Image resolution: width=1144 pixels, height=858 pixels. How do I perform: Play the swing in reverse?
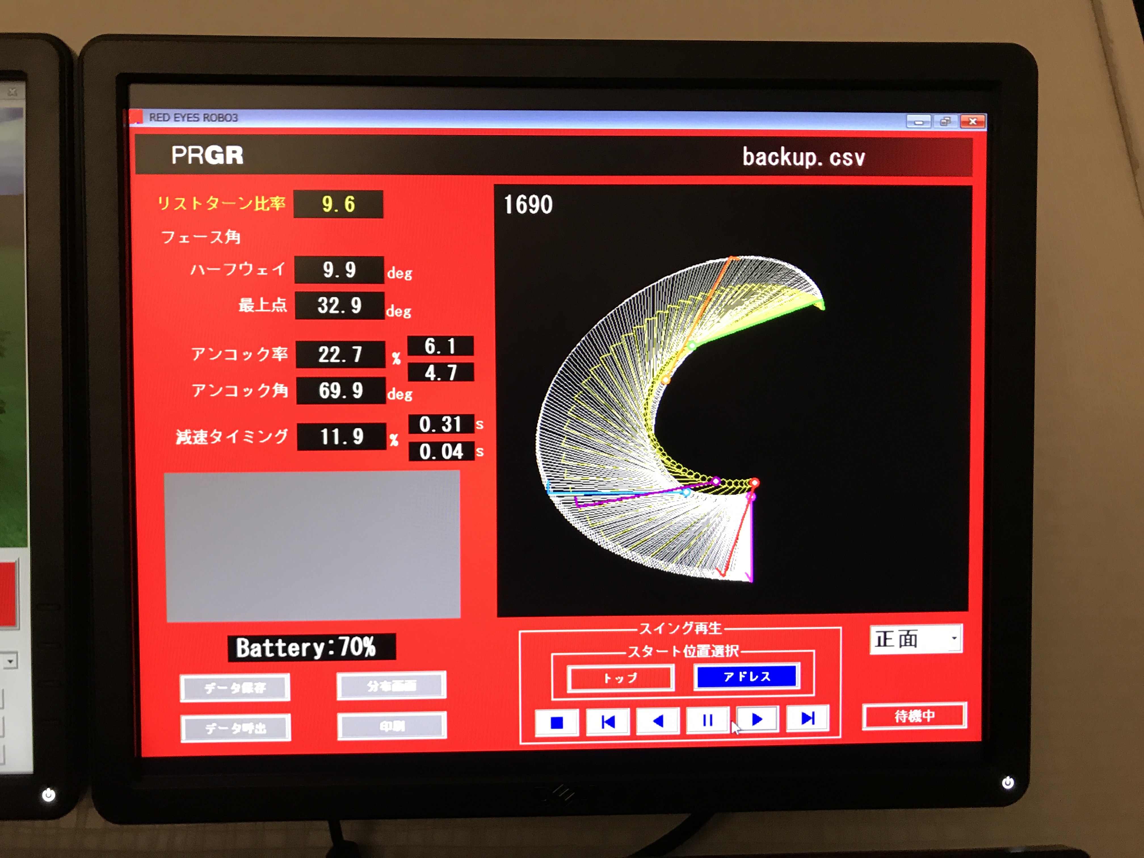coord(657,720)
